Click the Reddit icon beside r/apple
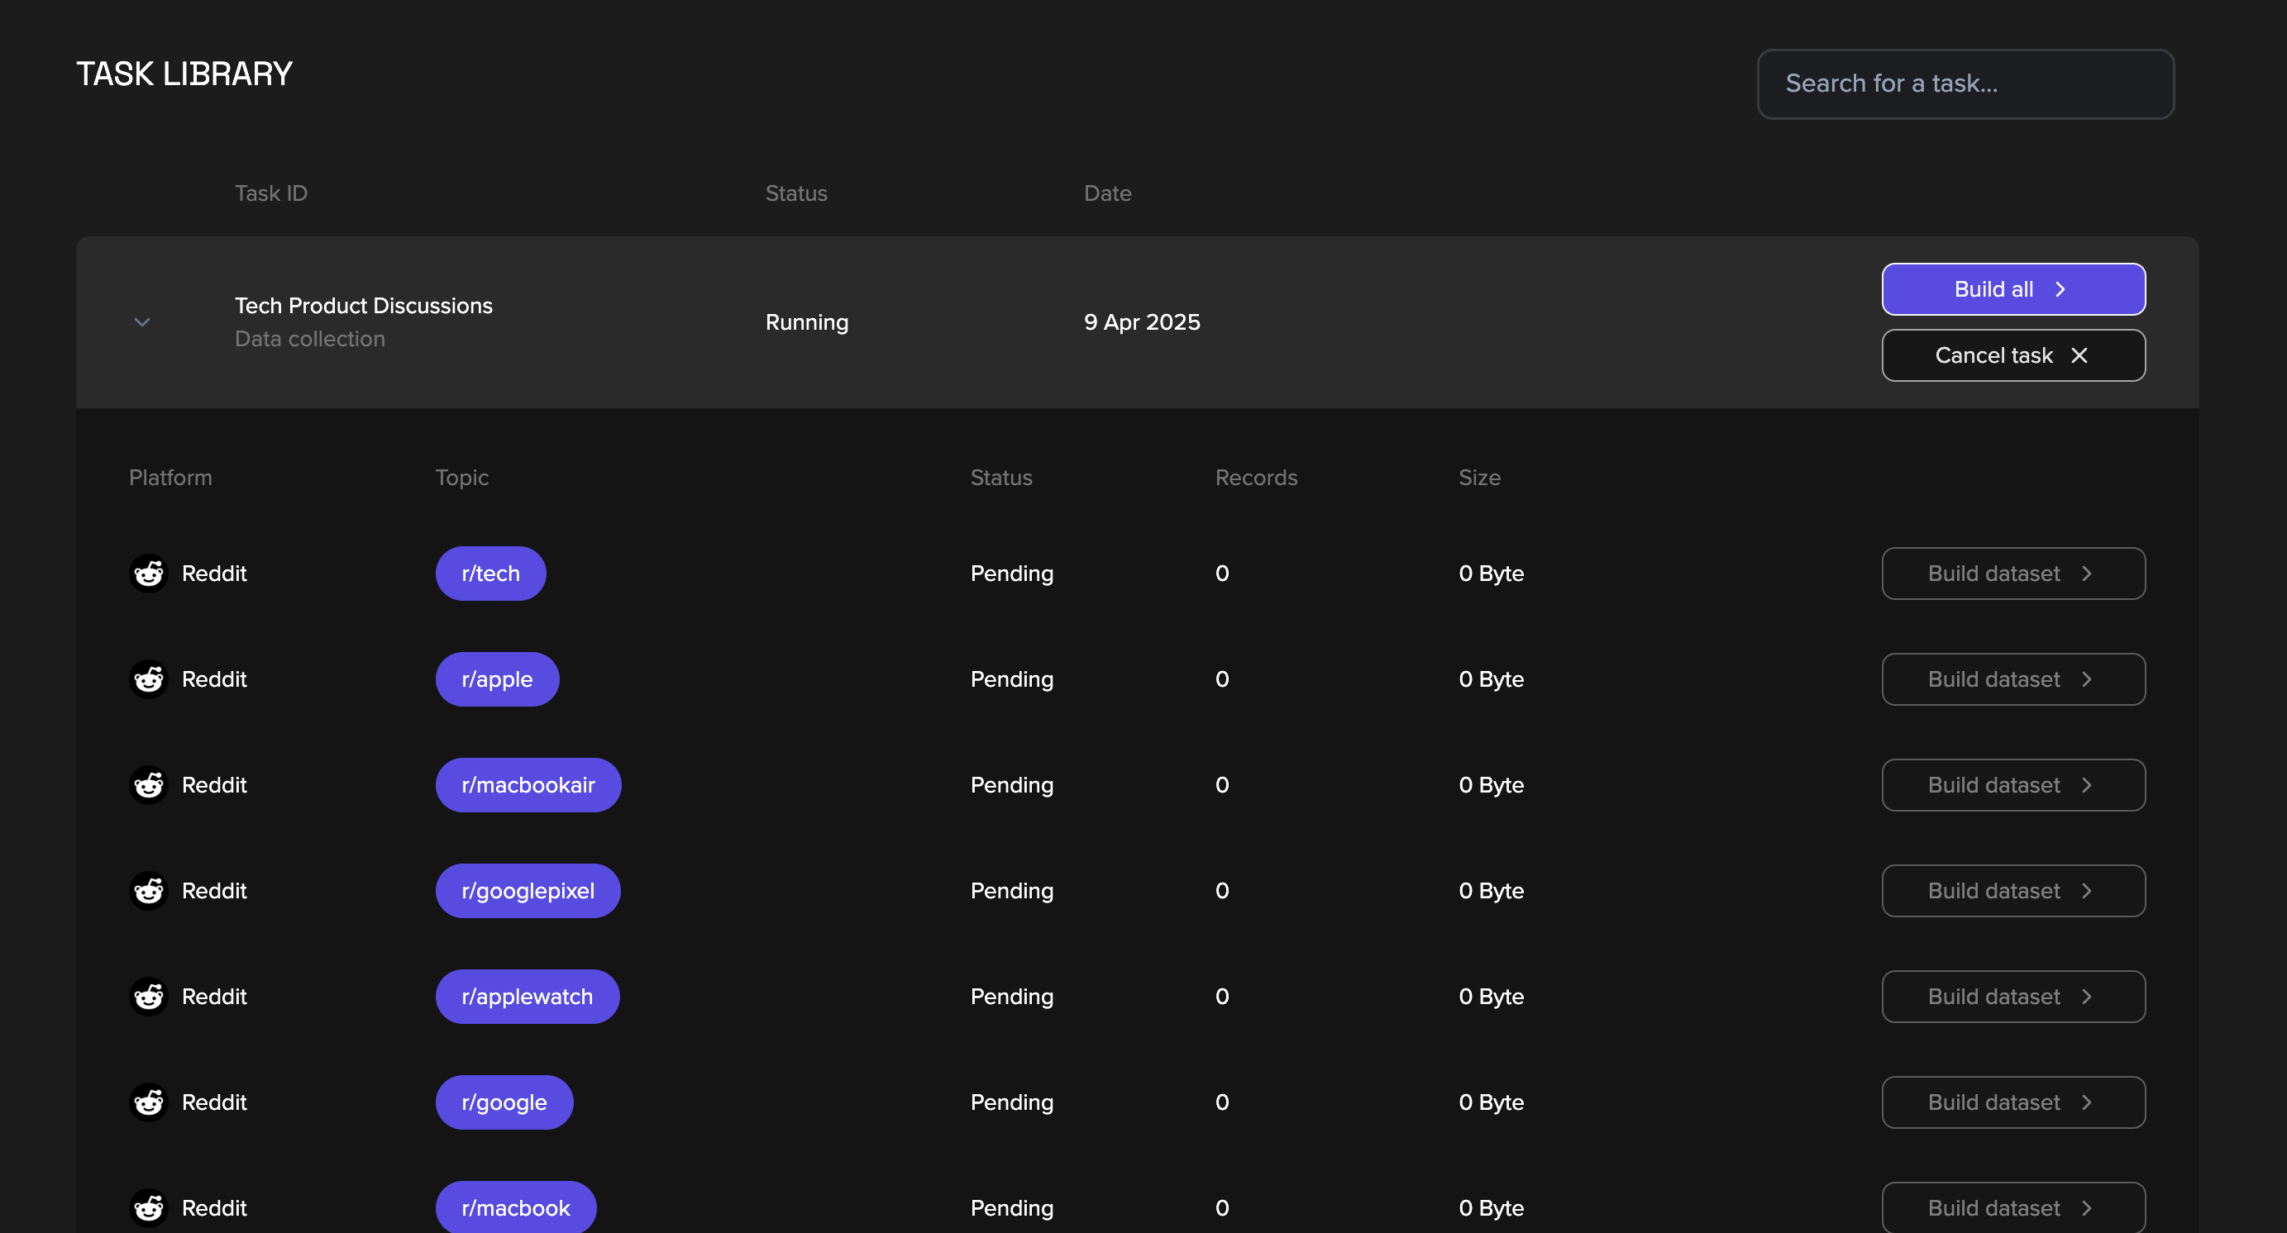 point(149,679)
